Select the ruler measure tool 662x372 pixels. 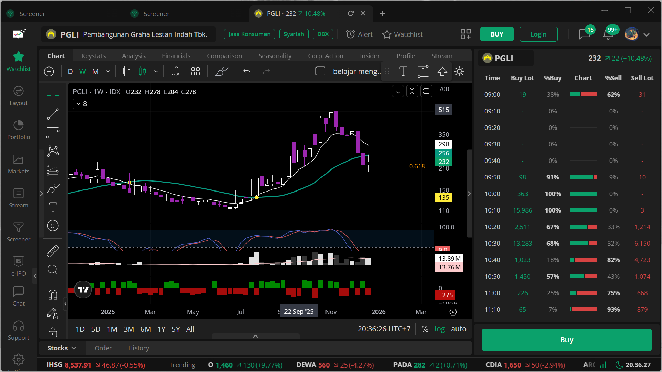[x=53, y=251]
